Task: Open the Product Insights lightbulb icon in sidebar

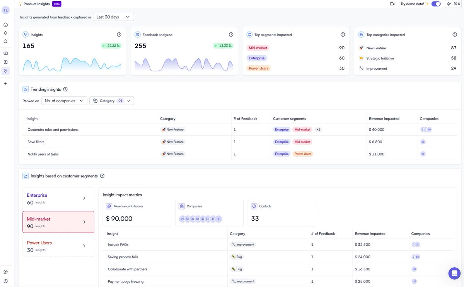Action: (5, 71)
